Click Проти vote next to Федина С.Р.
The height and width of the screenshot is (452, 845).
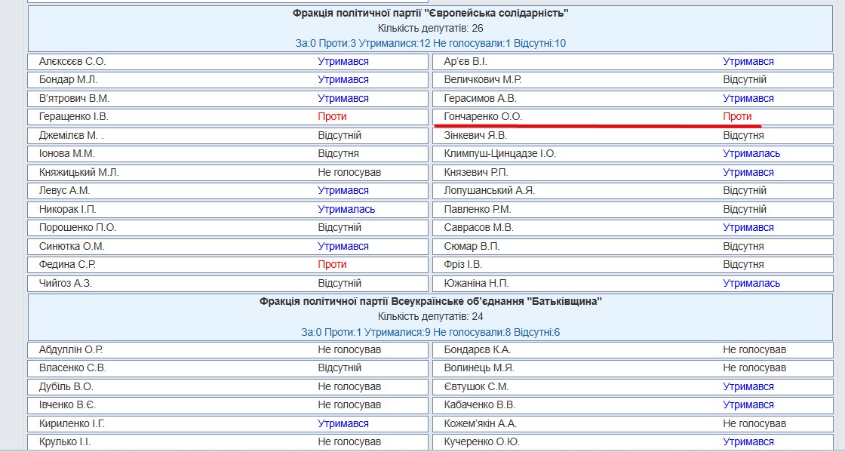tap(332, 265)
